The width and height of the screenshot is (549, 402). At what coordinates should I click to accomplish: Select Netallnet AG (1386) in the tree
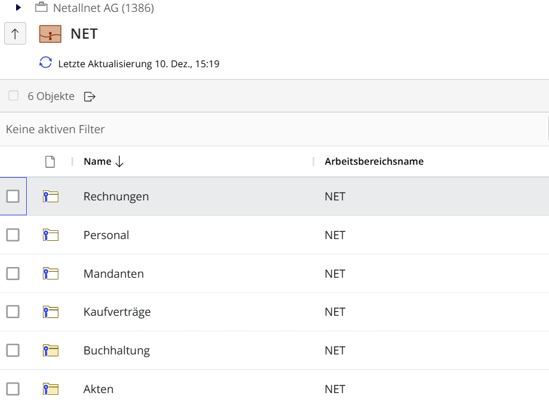[x=103, y=8]
